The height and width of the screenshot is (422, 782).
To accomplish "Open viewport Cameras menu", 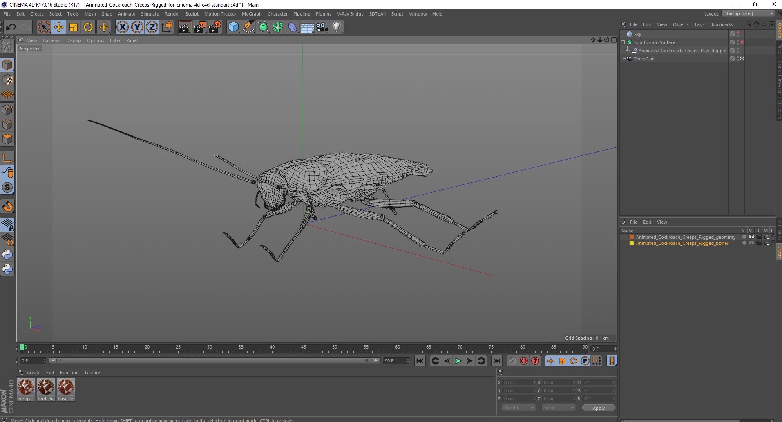I will point(51,40).
